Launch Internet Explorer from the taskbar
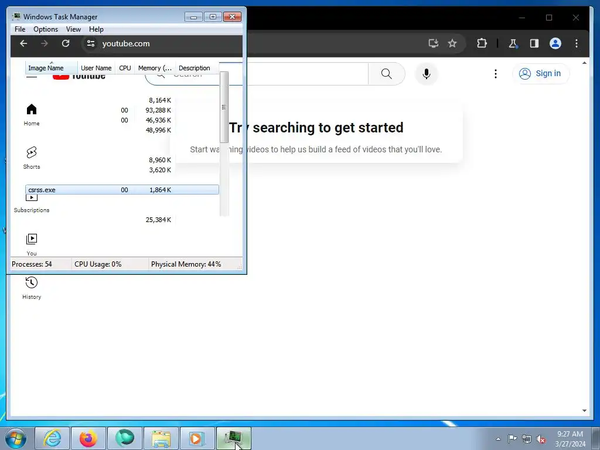Image resolution: width=600 pixels, height=450 pixels. [52, 438]
